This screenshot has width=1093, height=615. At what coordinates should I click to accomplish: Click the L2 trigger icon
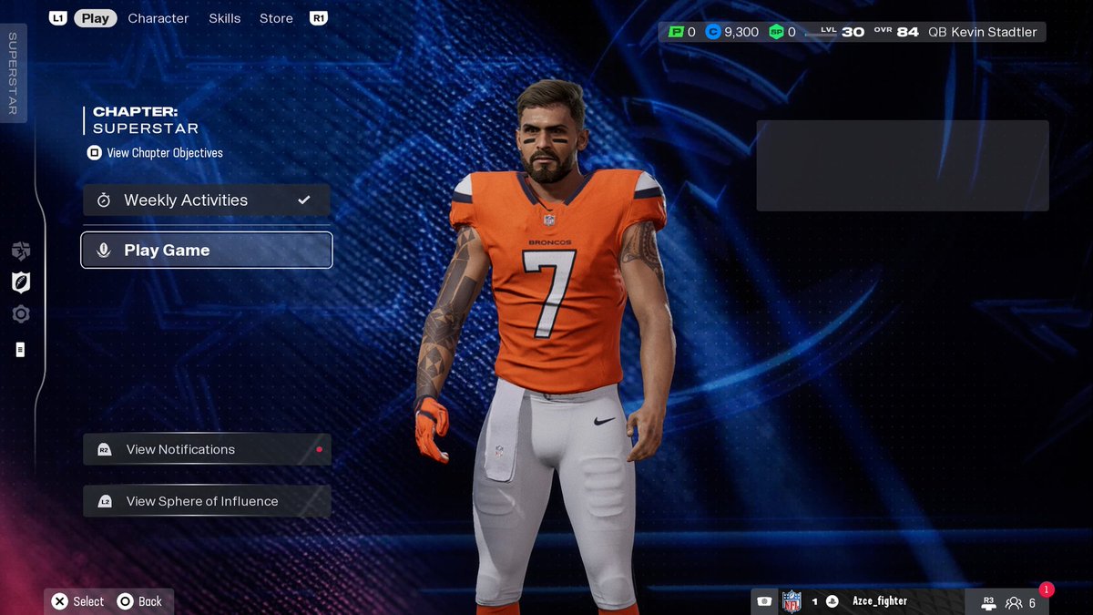coord(105,501)
